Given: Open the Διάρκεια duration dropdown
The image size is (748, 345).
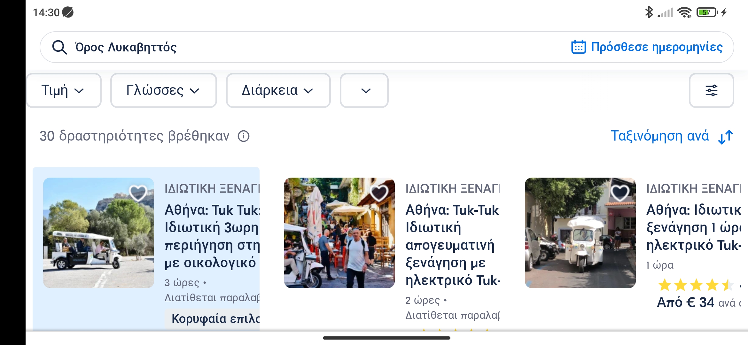Looking at the screenshot, I should (278, 90).
